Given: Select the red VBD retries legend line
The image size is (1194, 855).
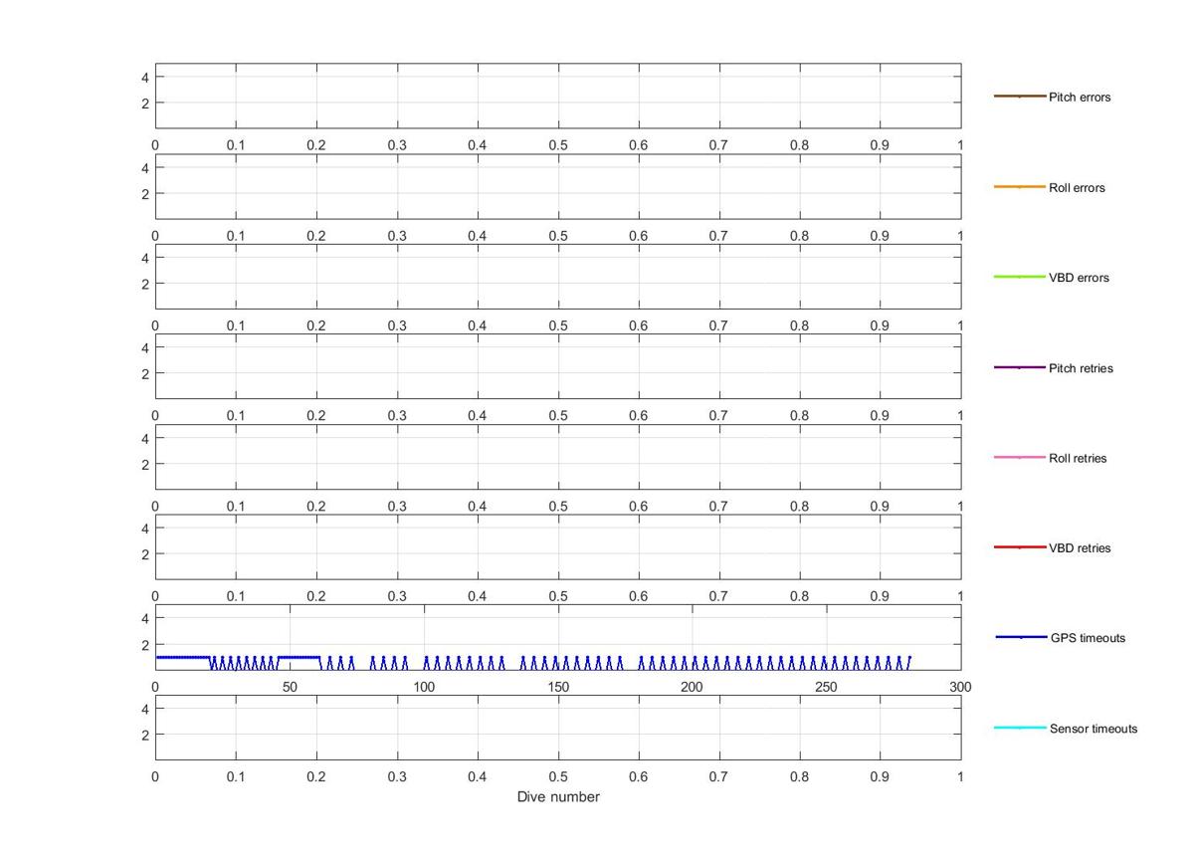Looking at the screenshot, I should tap(1019, 547).
